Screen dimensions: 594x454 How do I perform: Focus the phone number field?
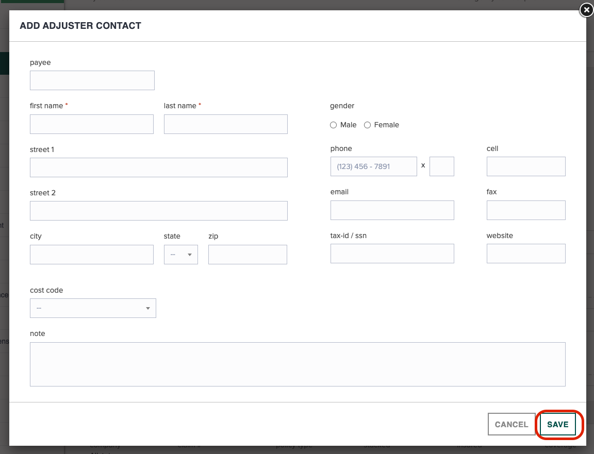(373, 166)
